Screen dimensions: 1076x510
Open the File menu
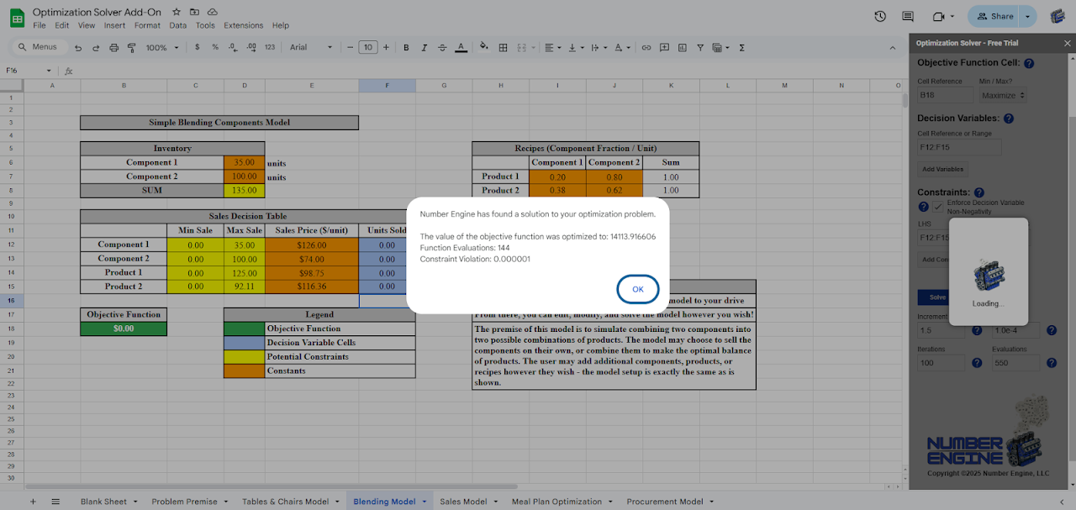pos(39,26)
